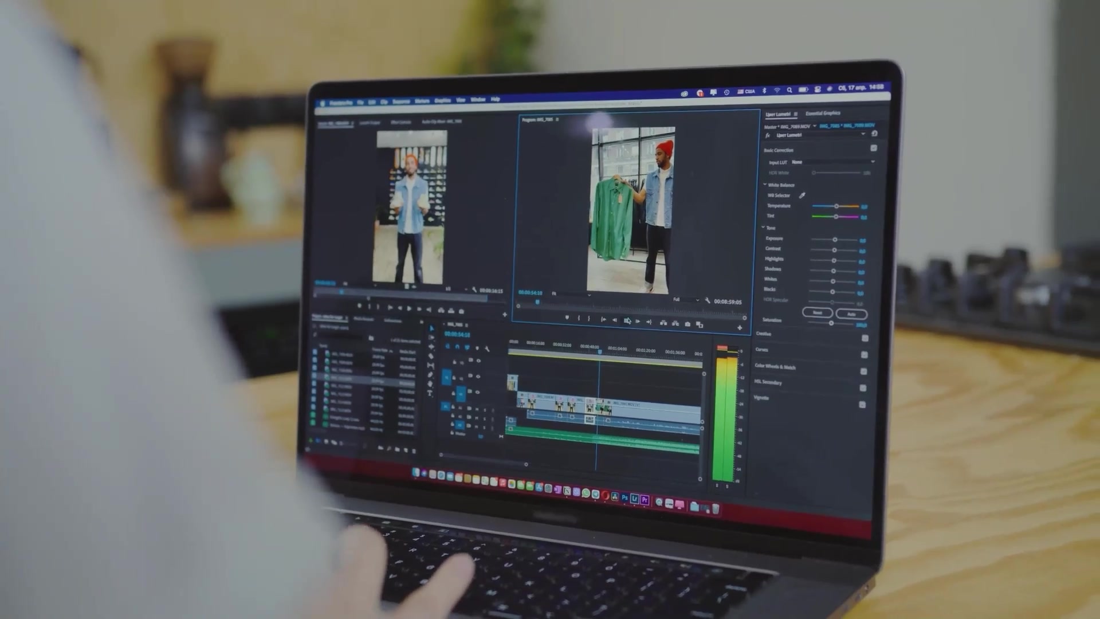Play the sequence in the Program monitor
Image resolution: width=1100 pixels, height=619 pixels.
[x=627, y=321]
